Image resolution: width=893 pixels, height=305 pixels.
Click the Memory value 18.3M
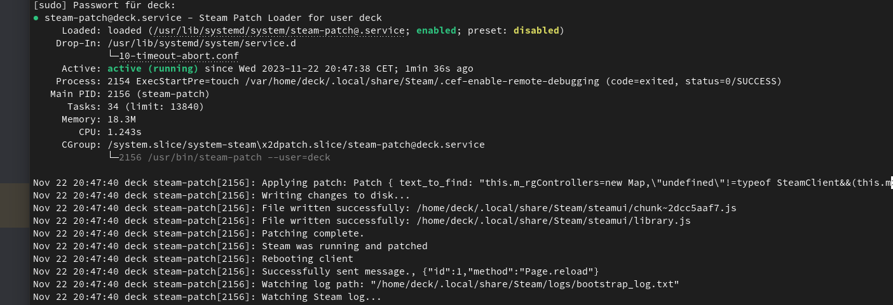coord(121,119)
